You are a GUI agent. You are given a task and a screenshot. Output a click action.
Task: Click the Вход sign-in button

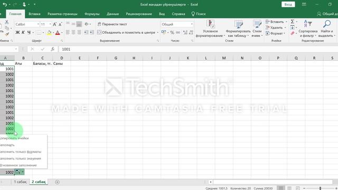(x=288, y=5)
